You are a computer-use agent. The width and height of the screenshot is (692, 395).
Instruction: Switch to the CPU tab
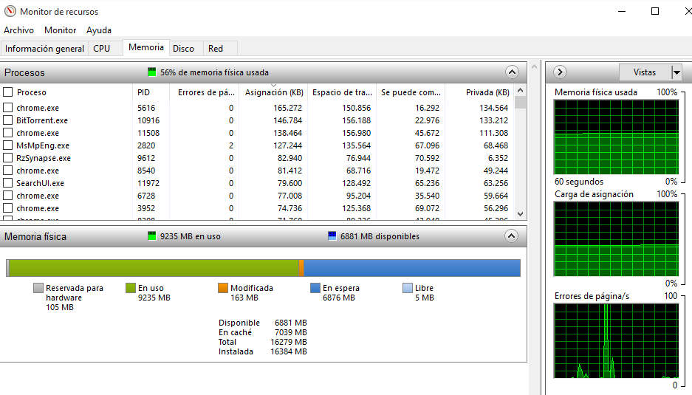click(x=101, y=49)
